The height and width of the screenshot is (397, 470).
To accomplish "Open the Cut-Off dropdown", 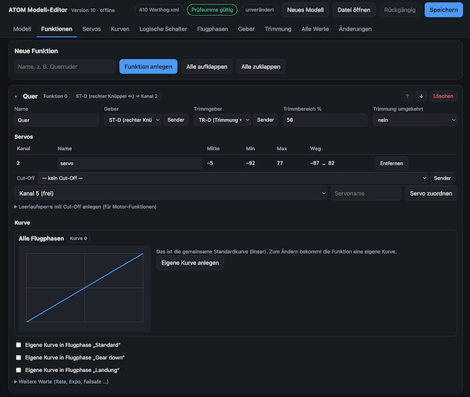I will point(233,178).
